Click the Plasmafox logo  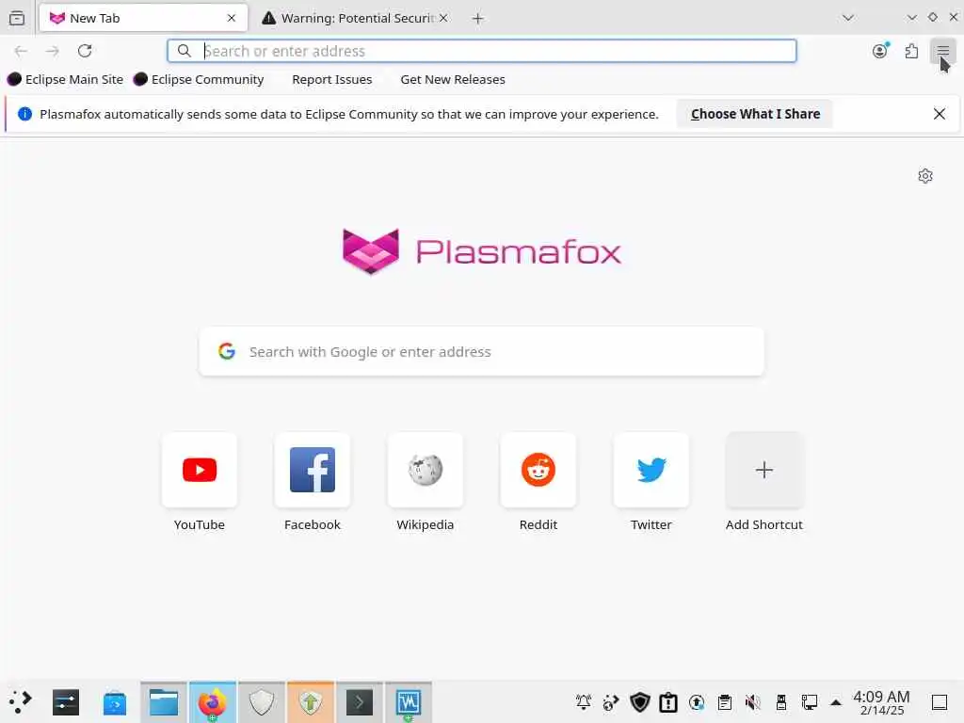coord(481,250)
